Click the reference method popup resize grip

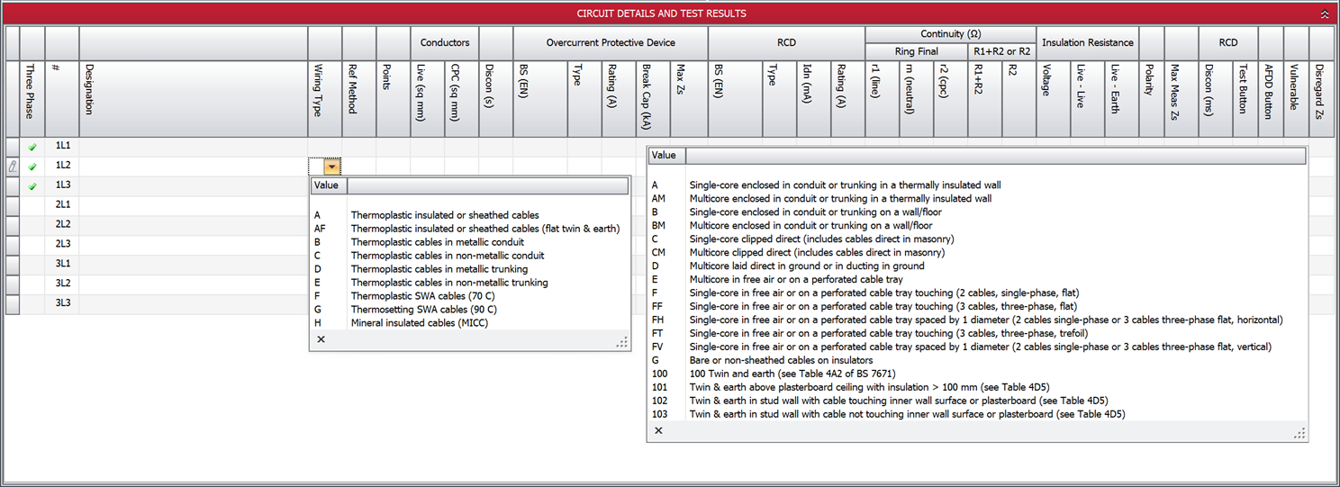pos(1299,433)
